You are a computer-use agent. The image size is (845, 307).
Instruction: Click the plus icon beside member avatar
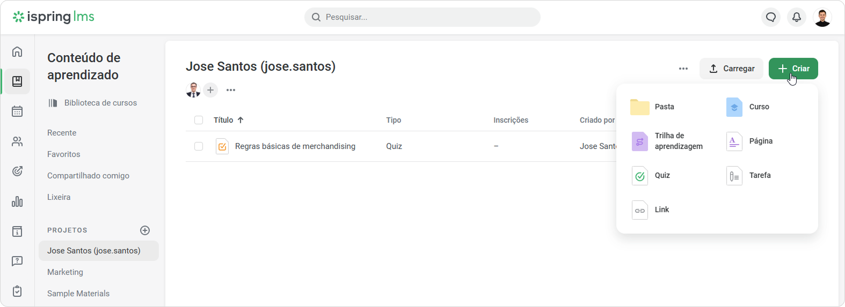[210, 90]
